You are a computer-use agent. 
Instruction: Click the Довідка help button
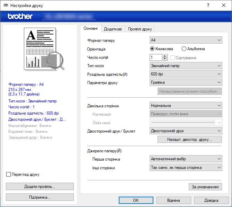[x=211, y=200]
